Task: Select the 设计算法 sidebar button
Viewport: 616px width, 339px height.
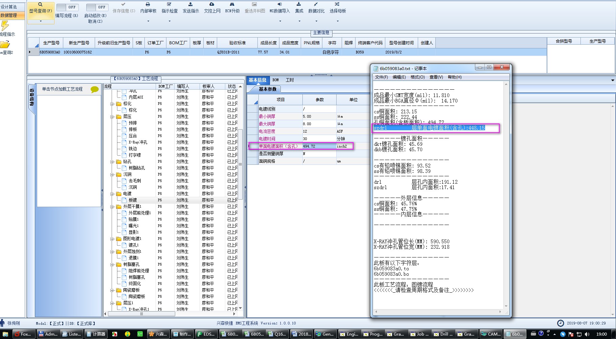Action: 12,7
